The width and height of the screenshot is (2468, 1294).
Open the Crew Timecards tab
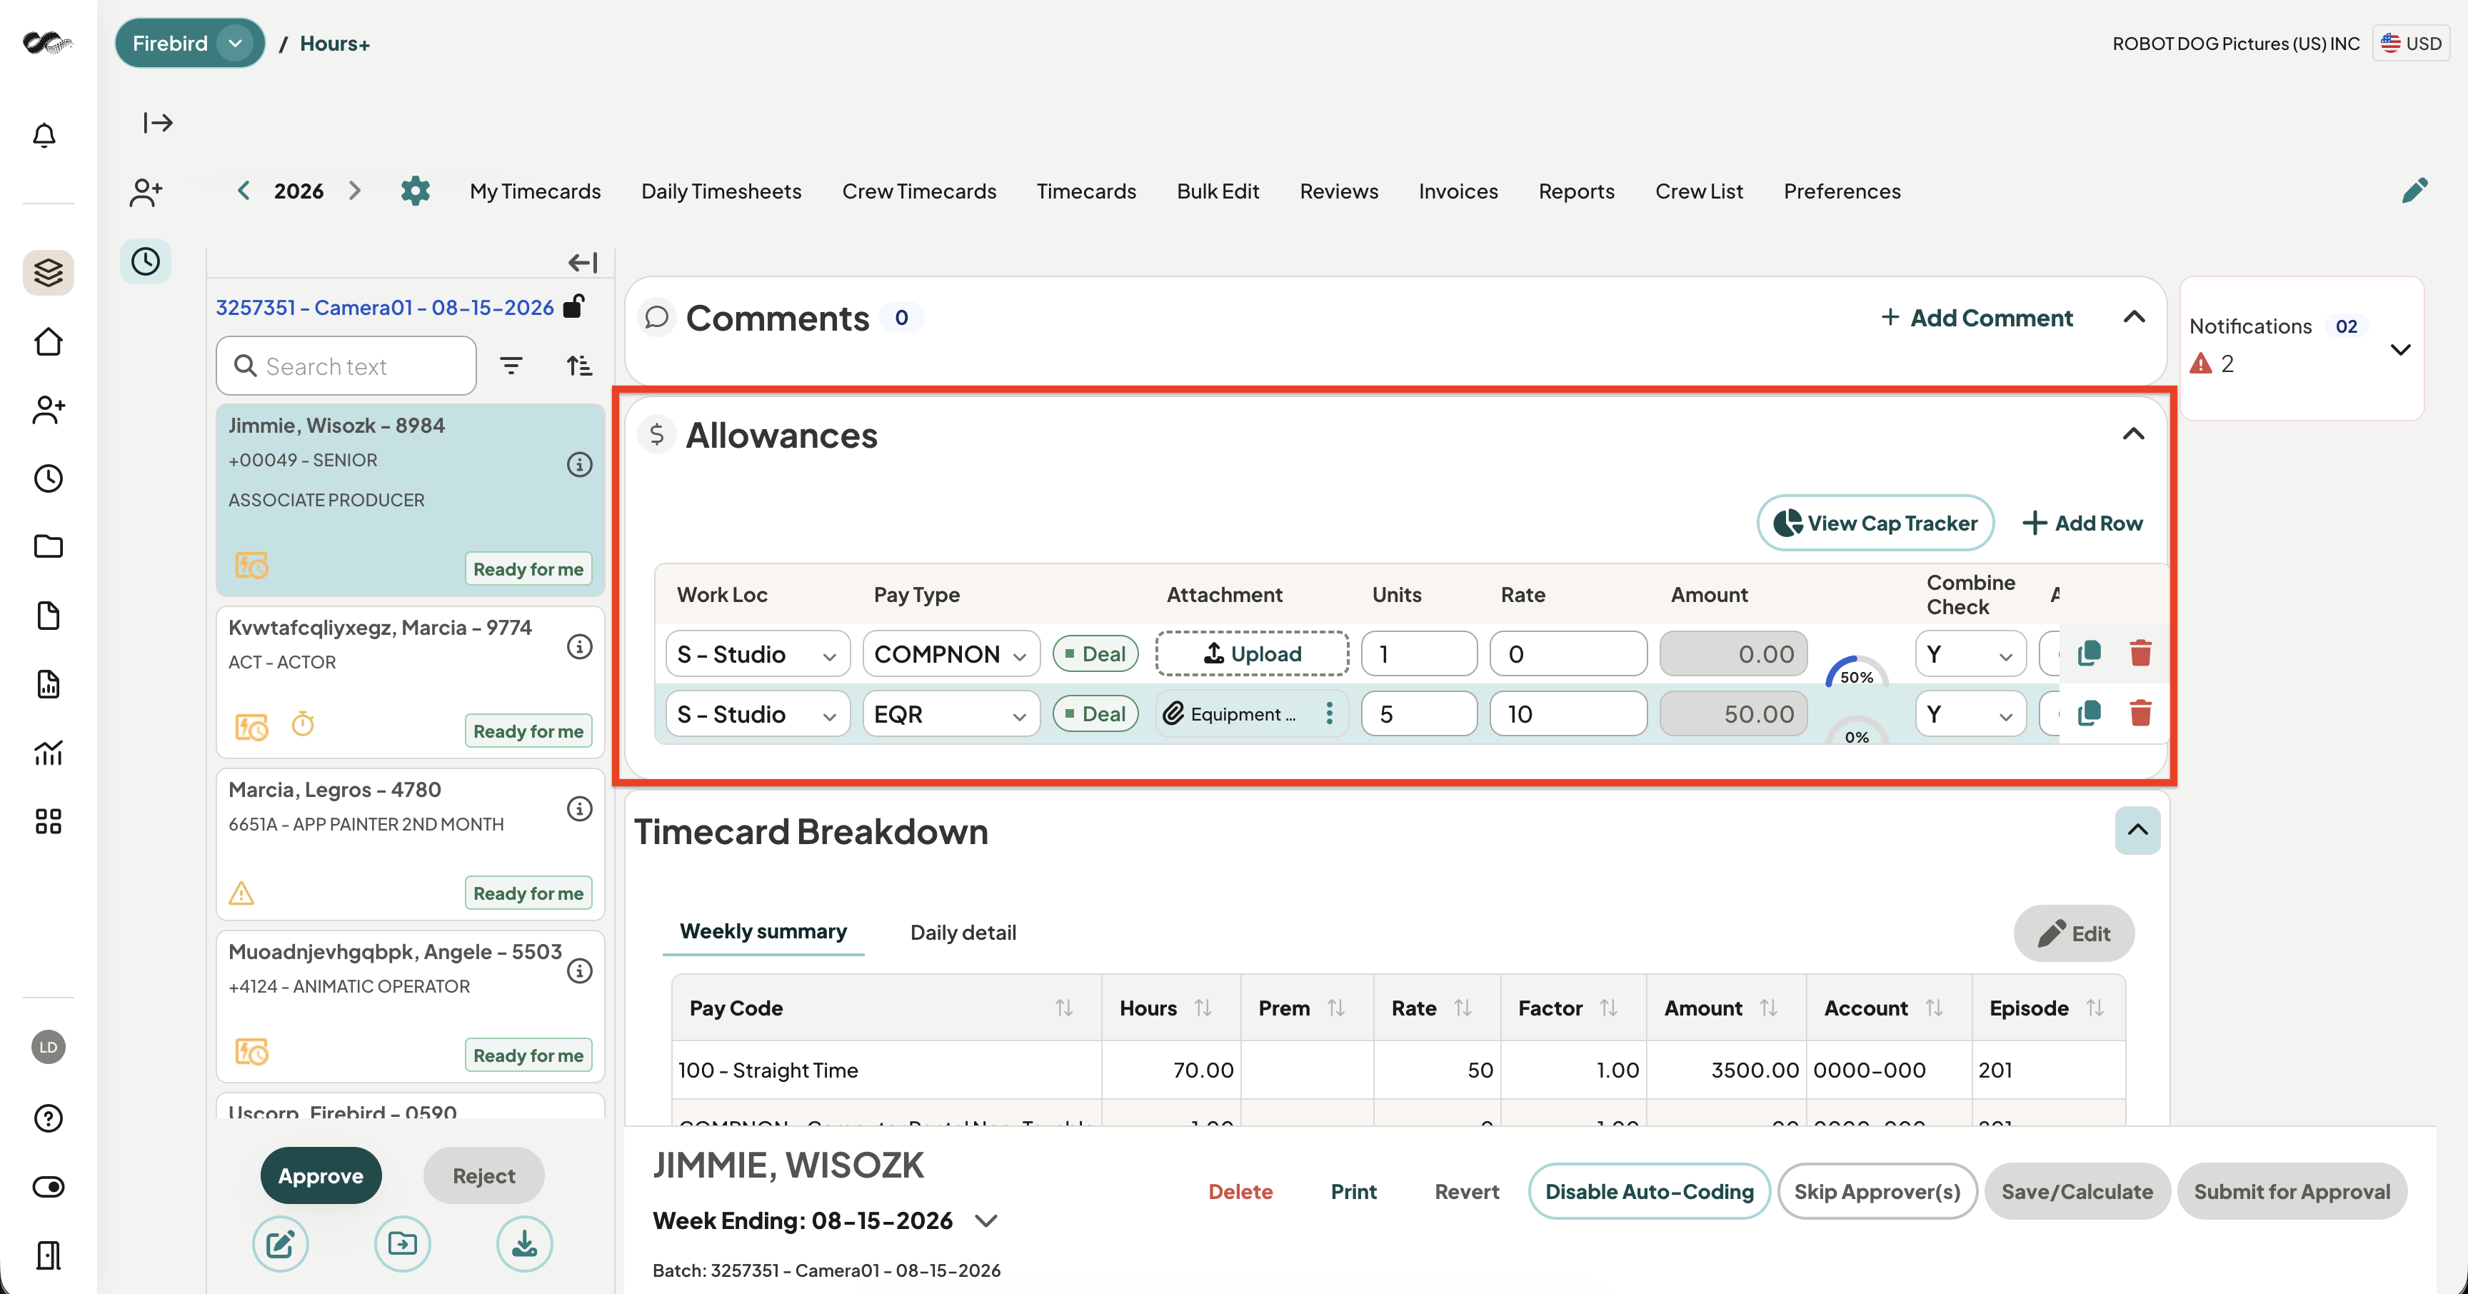tap(919, 191)
